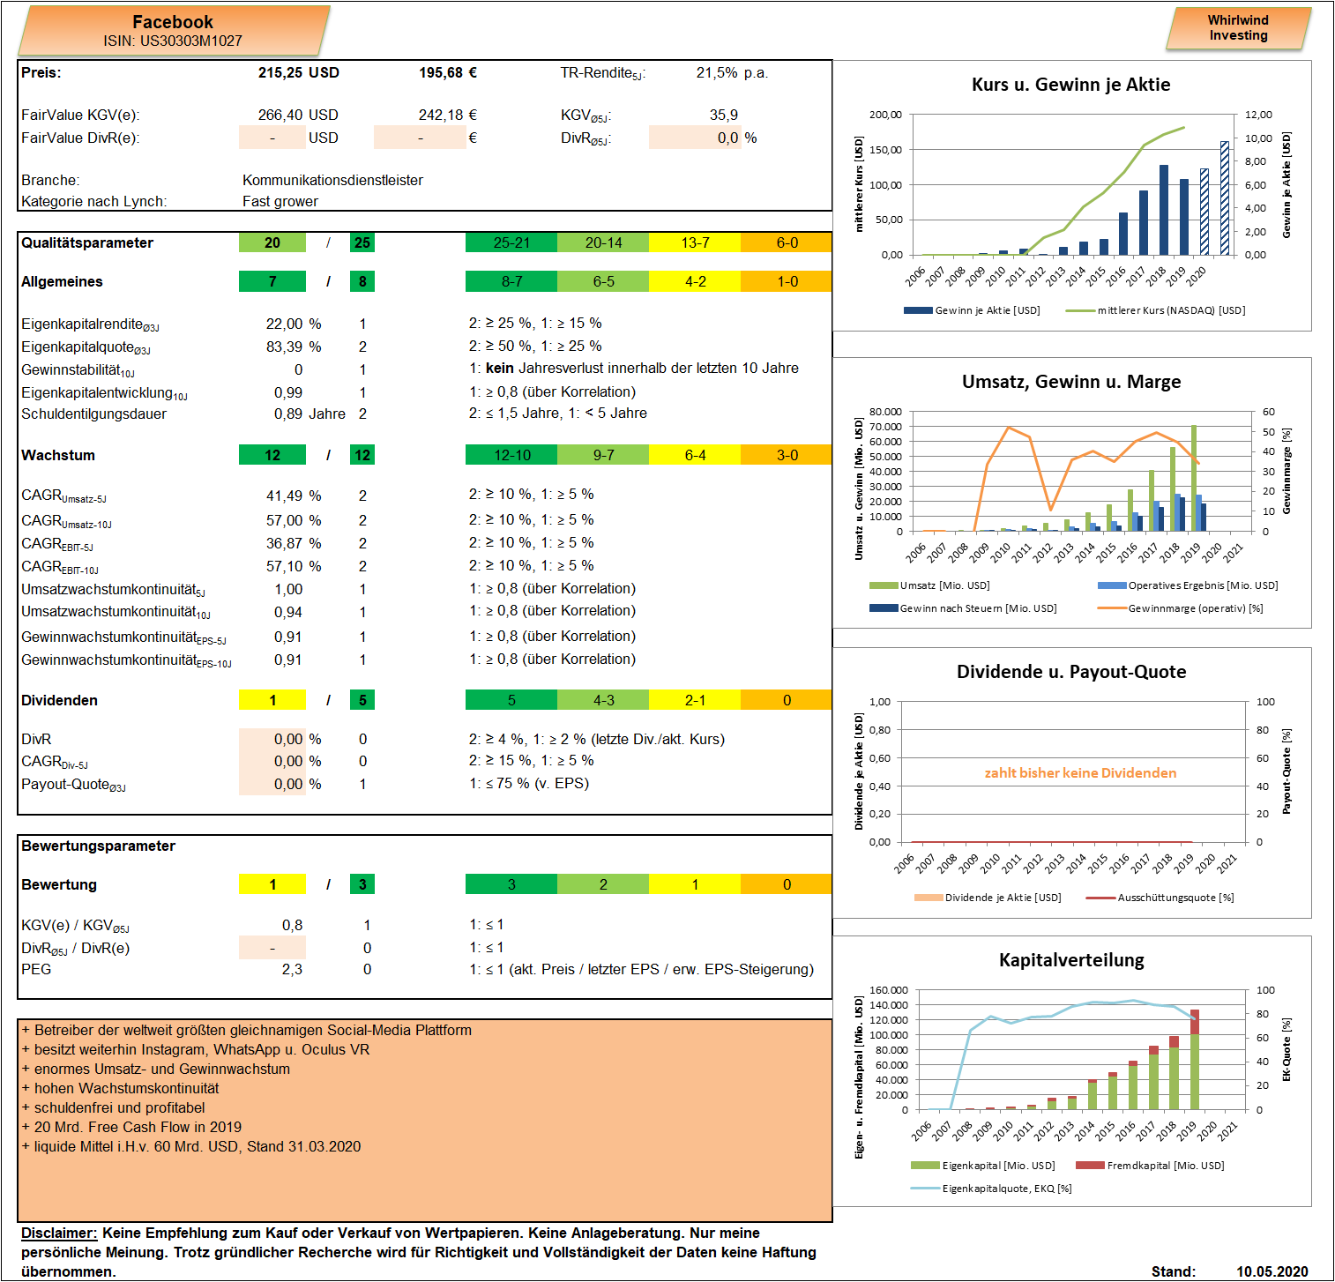The height and width of the screenshot is (1282, 1335).
Task: Select the euro price 195,68 €
Action: click(448, 73)
